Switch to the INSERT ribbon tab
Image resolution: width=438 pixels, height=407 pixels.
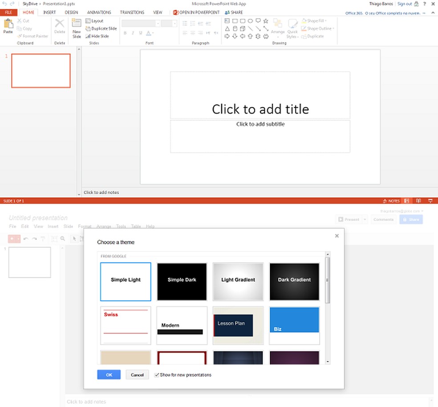(49, 12)
